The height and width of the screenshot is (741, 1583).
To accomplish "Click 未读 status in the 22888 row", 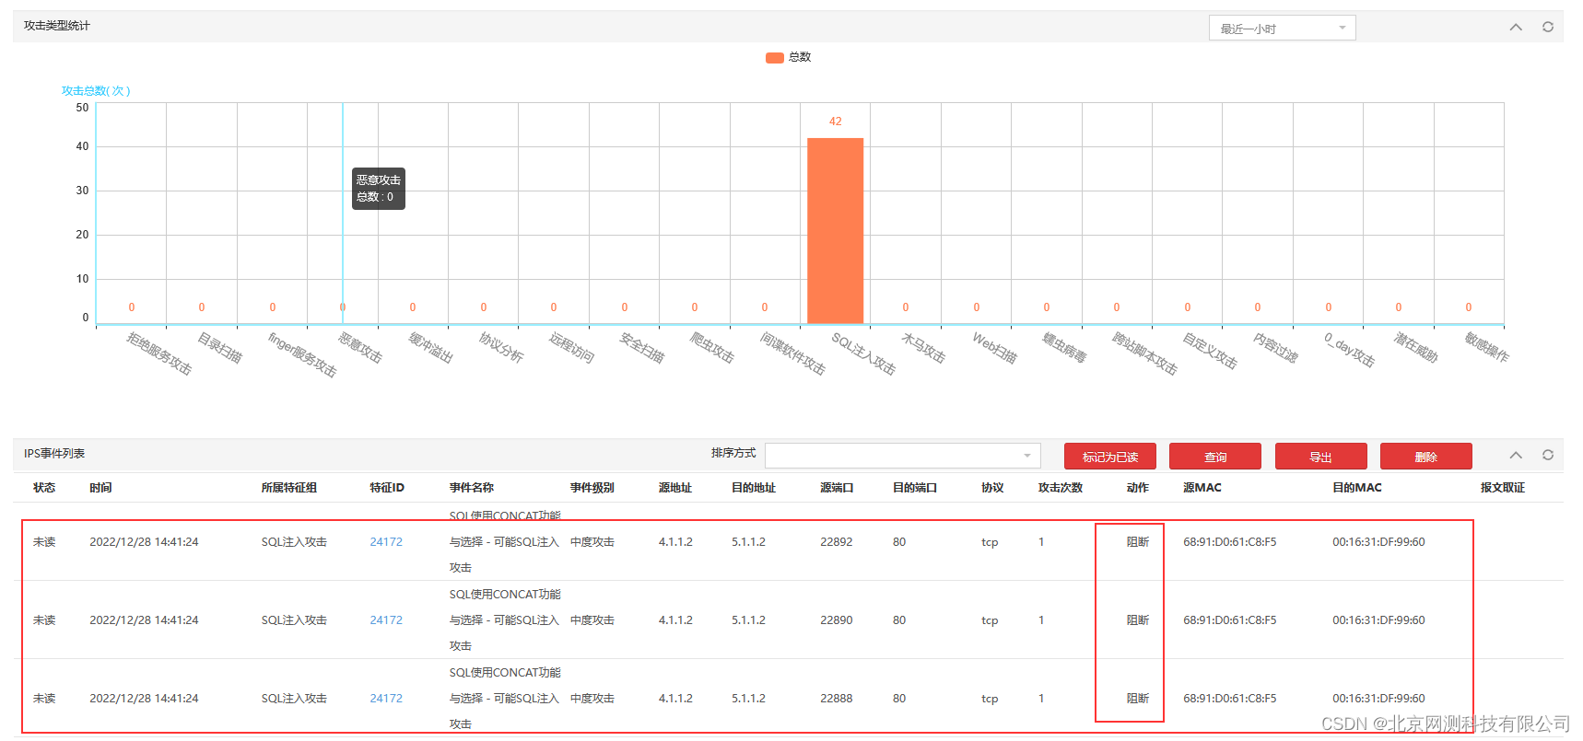I will (44, 699).
